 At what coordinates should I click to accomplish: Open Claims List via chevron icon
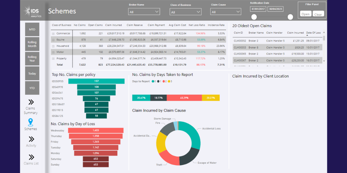(x=31, y=157)
